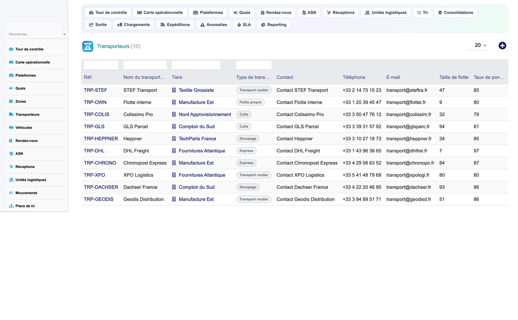Image resolution: width=518 pixels, height=320 pixels.
Task: Open the TRP-DHL reference link
Action: click(x=94, y=151)
